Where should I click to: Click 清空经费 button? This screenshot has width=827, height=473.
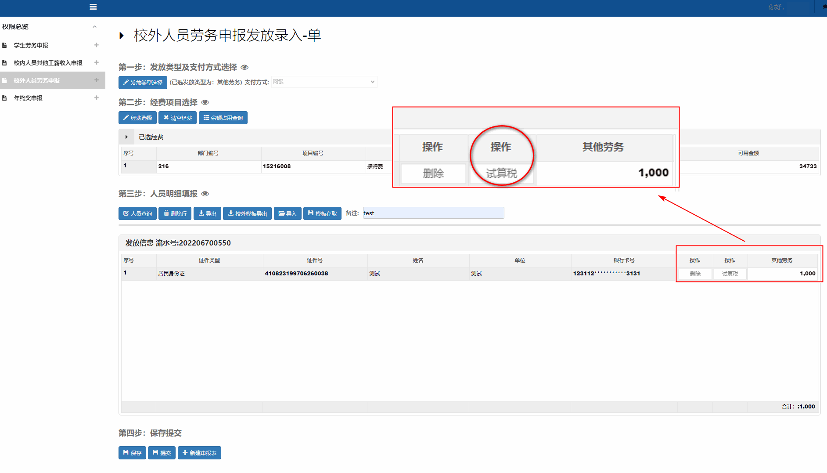pyautogui.click(x=177, y=118)
